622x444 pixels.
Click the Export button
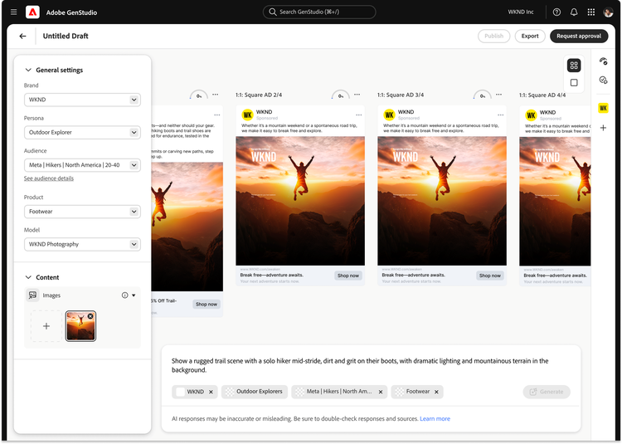(530, 37)
